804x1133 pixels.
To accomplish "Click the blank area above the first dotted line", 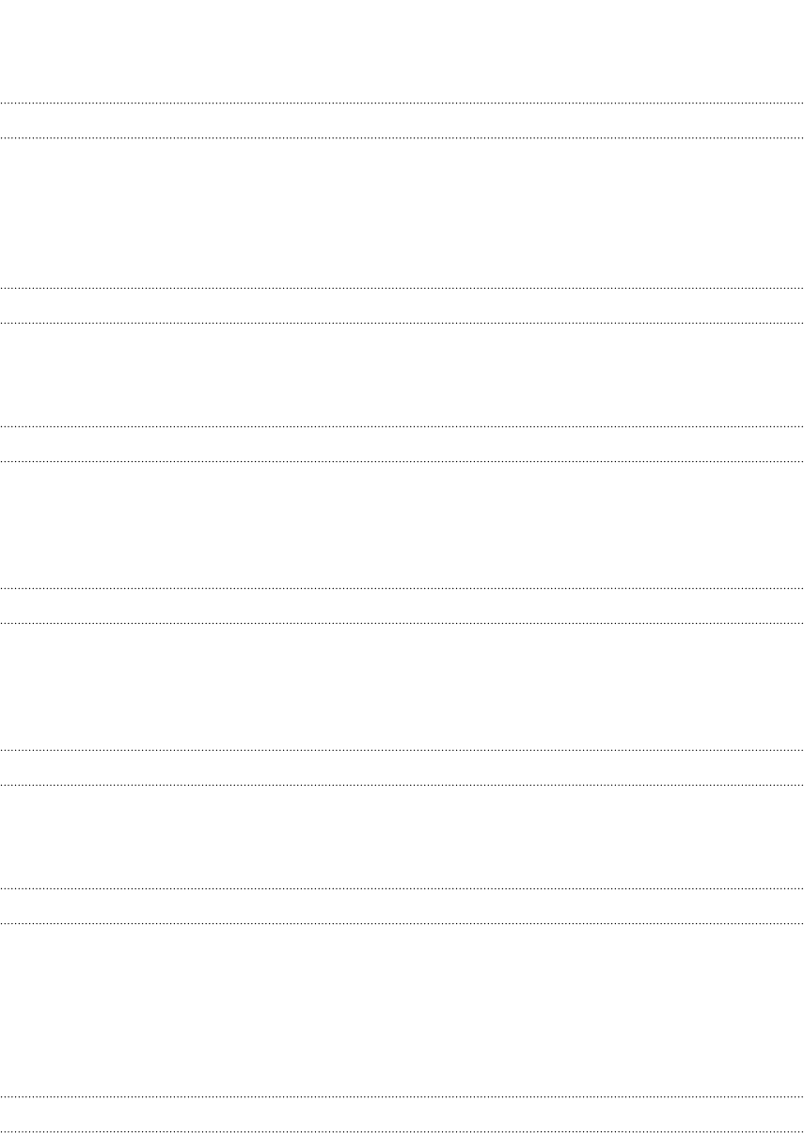I will (402, 51).
